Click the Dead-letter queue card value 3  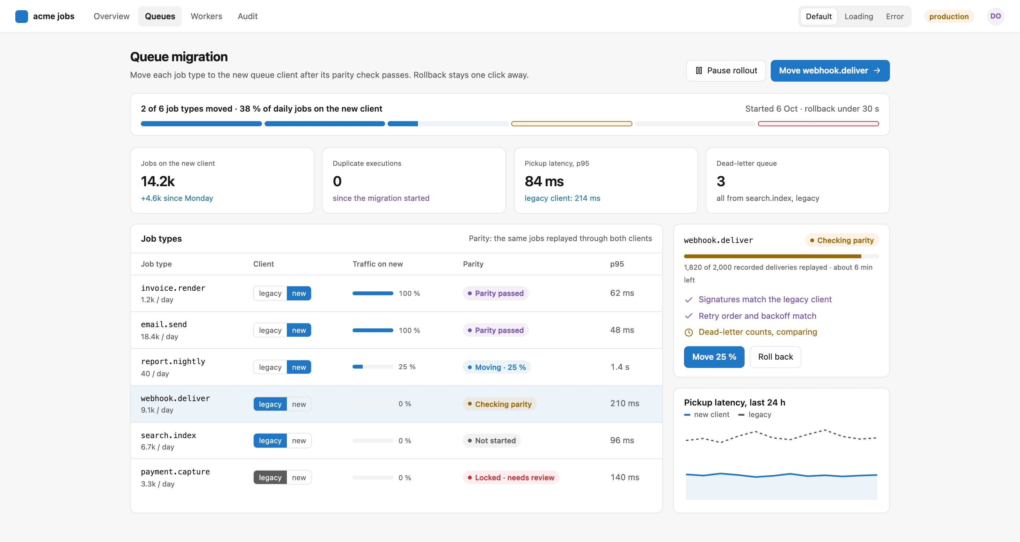[x=721, y=181]
